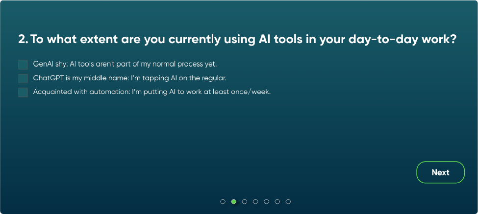This screenshot has height=214, width=478.
Task: Enable the "Acquainted with automation" checkbox
Action: click(23, 92)
